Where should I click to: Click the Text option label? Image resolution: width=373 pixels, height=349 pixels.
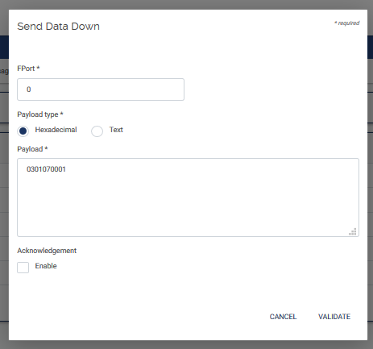tap(116, 130)
